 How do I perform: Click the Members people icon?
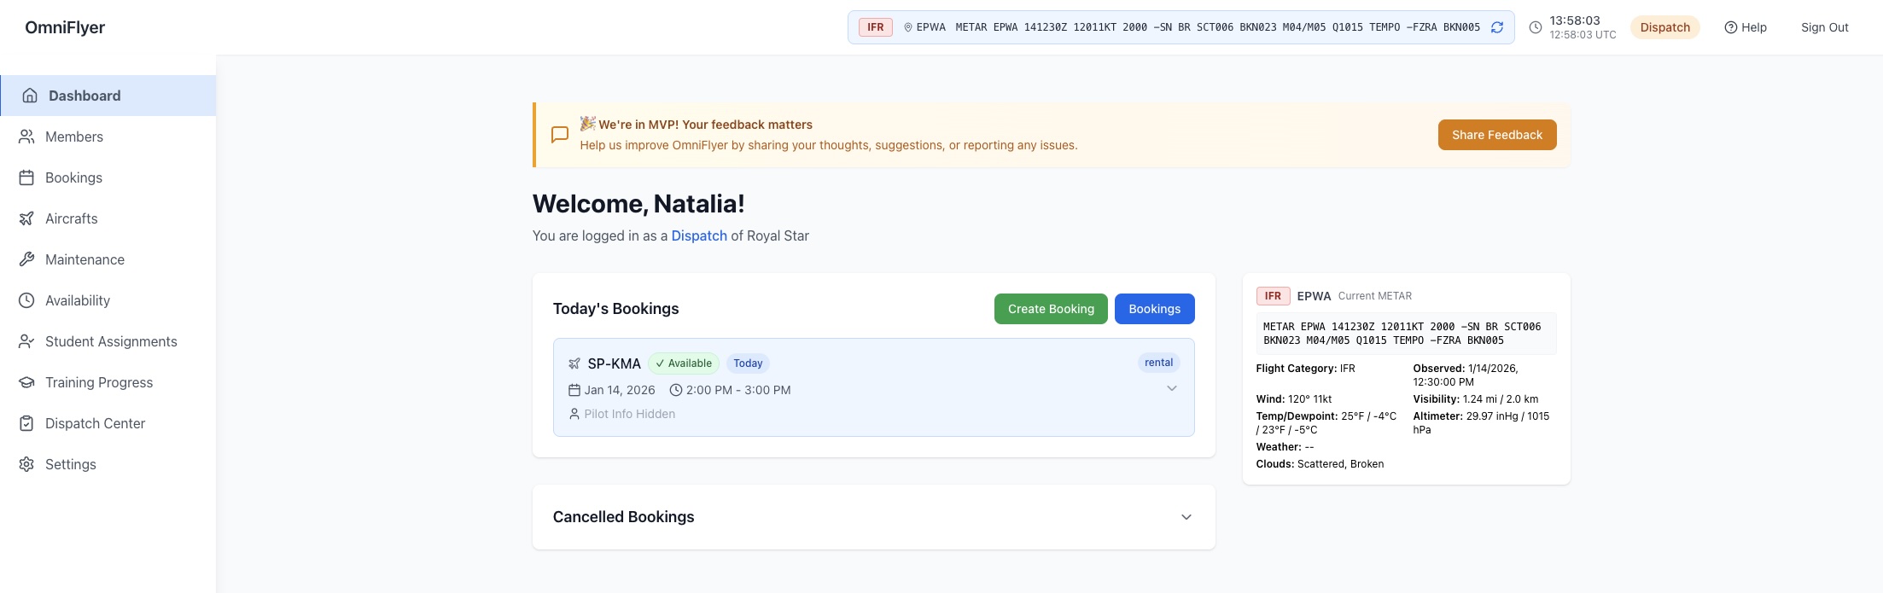26,137
